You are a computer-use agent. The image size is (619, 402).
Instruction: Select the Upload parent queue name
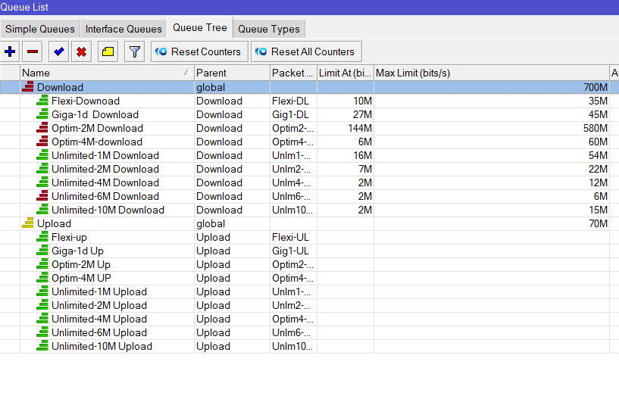[x=54, y=223]
